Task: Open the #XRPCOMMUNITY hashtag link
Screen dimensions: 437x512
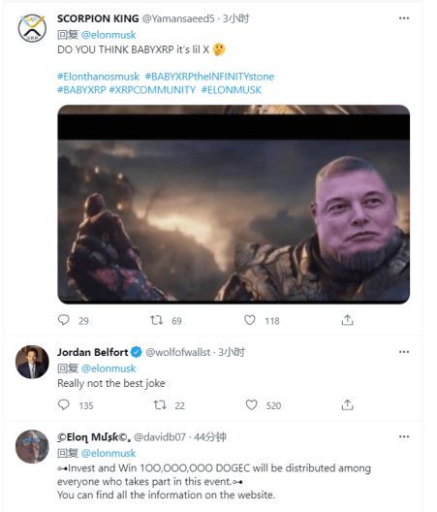Action: [x=152, y=90]
